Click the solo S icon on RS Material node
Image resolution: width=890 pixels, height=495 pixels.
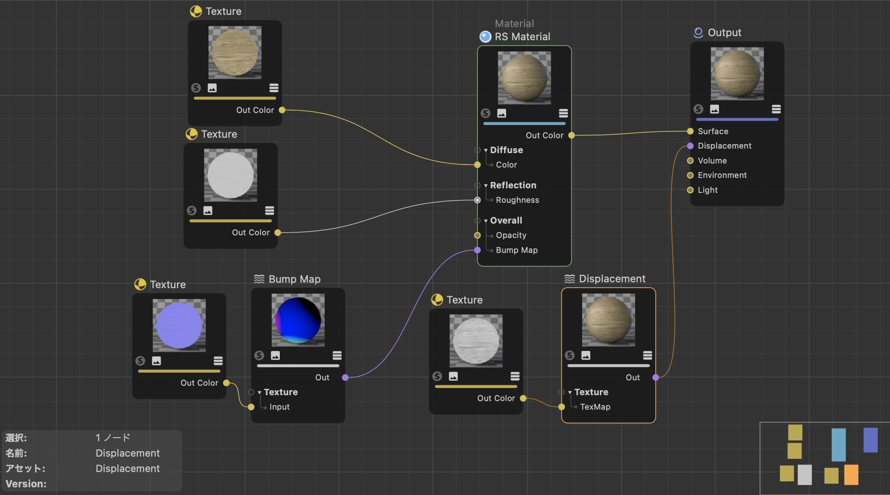click(486, 113)
